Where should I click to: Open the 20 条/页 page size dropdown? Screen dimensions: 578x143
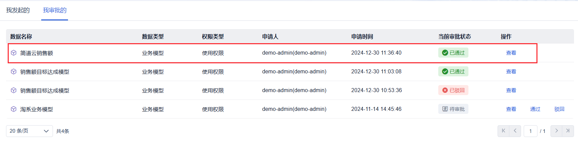pos(29,131)
